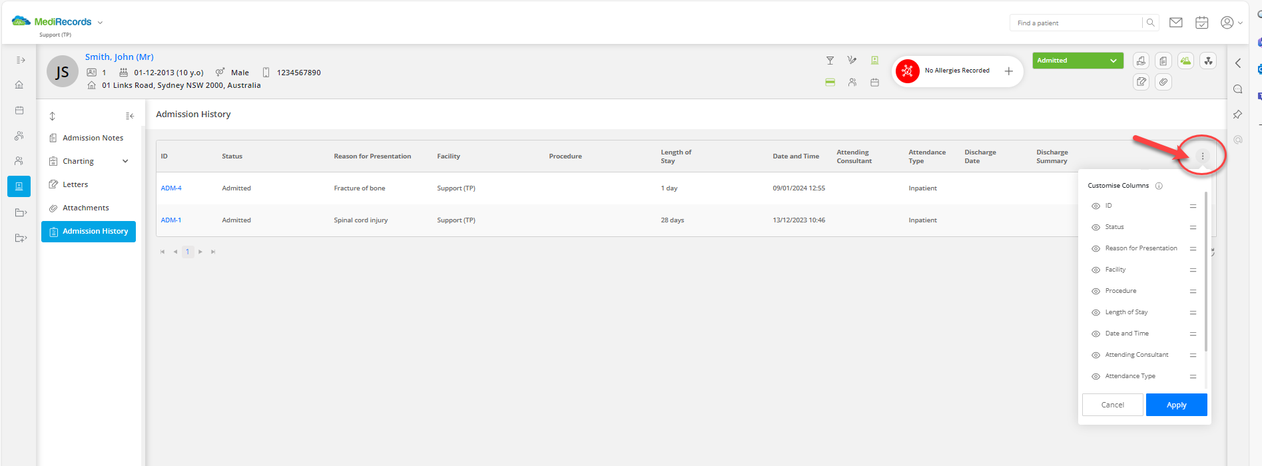Click the search magnifier icon in header
The width and height of the screenshot is (1262, 466).
[x=1150, y=23]
